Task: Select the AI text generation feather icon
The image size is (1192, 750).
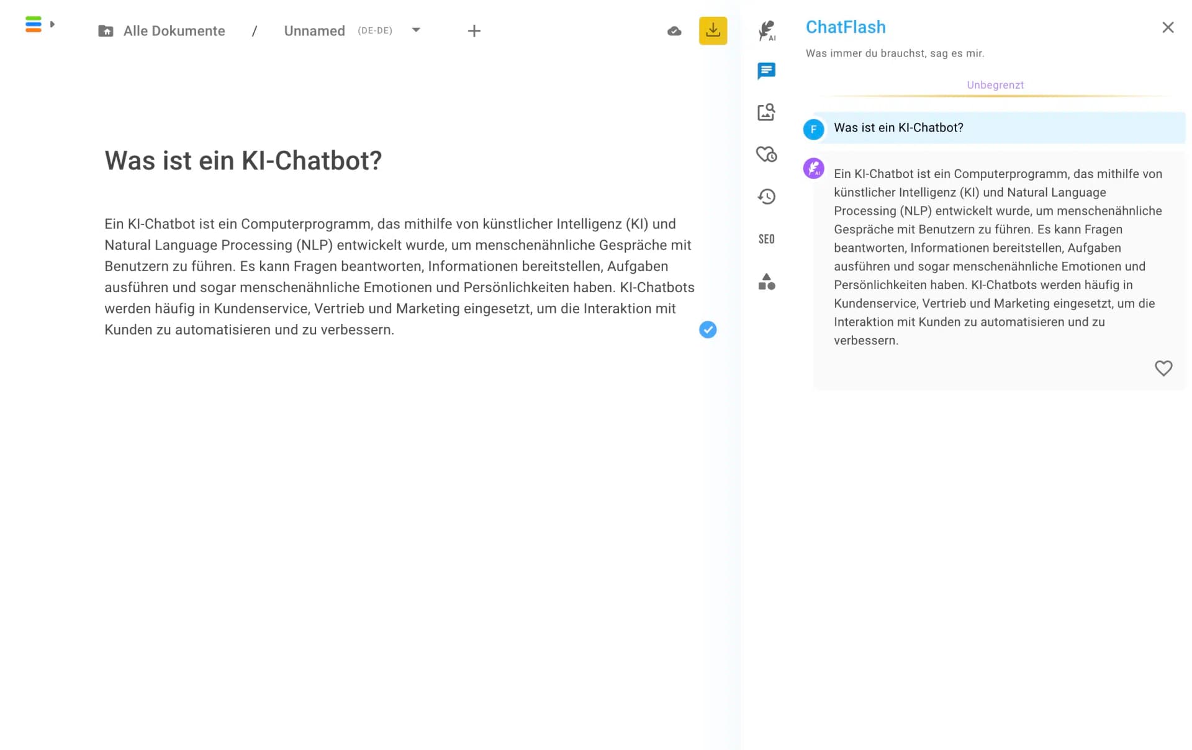Action: click(x=767, y=31)
